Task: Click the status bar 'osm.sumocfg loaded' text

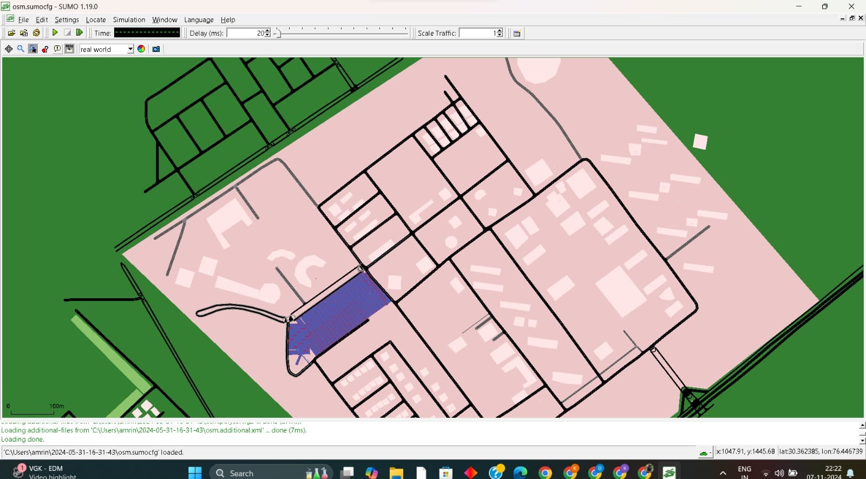Action: (94, 452)
